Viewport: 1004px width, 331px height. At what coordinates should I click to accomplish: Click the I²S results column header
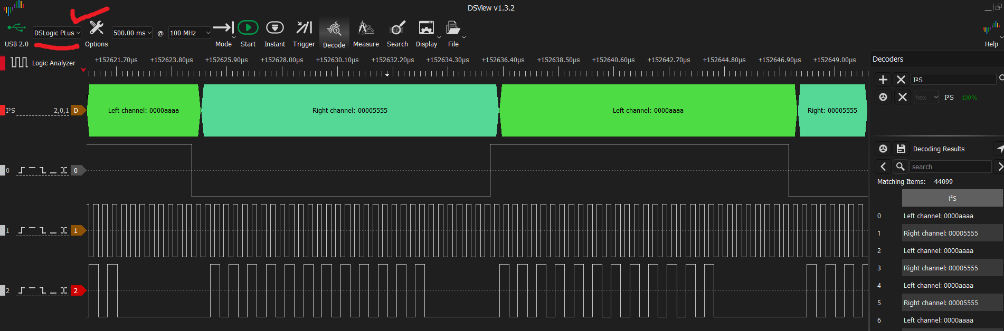point(952,198)
